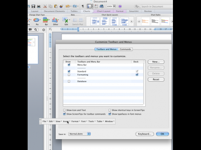Check the Formatting toolbar show checkbox
The image size is (201, 150).
pyautogui.click(x=69, y=75)
